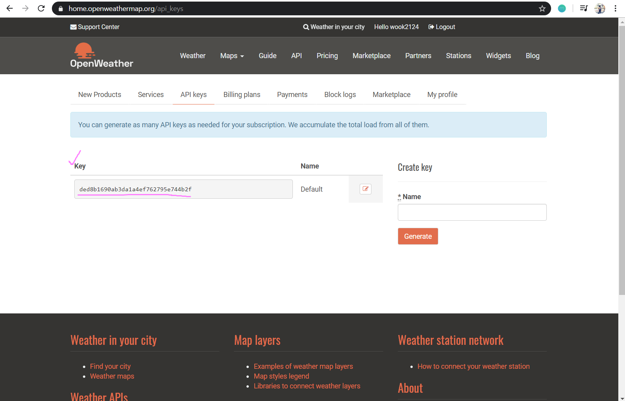This screenshot has height=401, width=625.
Task: Open the Marketplace account tab
Action: click(392, 95)
